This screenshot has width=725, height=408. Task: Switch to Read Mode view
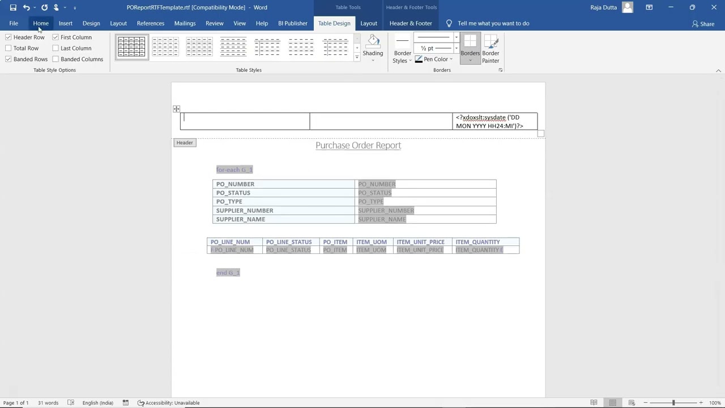point(594,403)
